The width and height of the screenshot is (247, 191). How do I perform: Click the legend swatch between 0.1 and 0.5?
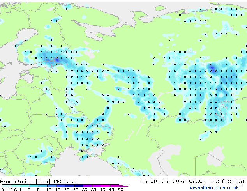coord(7,186)
